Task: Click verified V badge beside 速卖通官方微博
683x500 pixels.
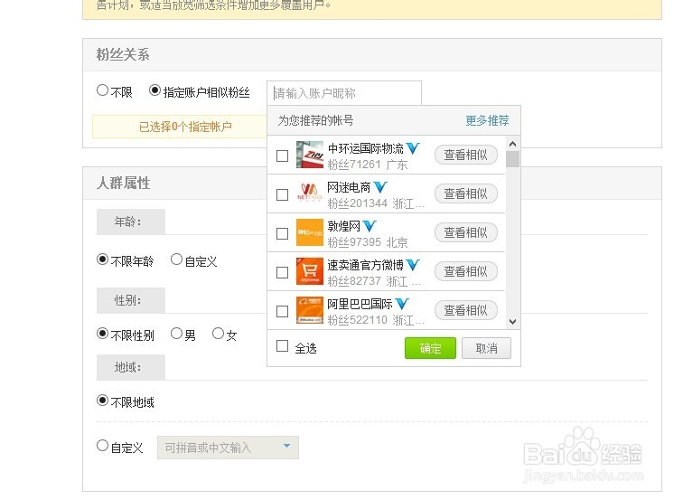Action: pos(413,265)
